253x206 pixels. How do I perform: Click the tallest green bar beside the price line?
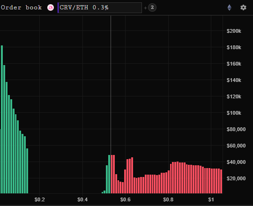pyautogui.click(x=109, y=174)
